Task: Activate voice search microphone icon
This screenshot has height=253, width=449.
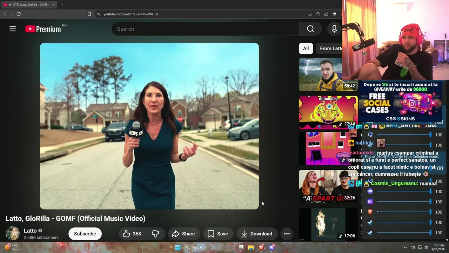Action: 334,29
